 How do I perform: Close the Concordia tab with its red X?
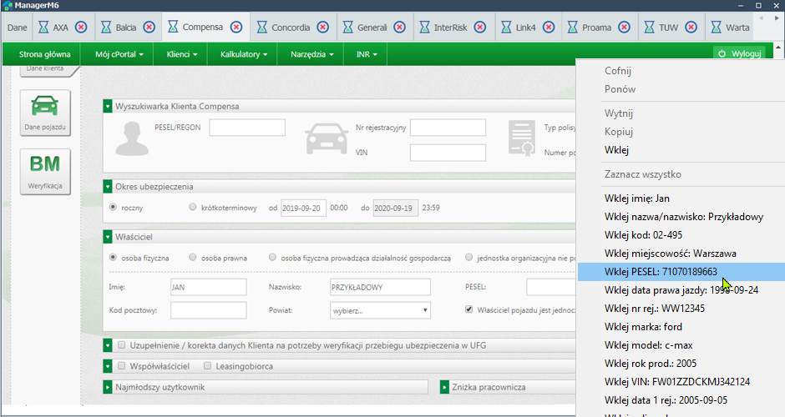pyautogui.click(x=323, y=27)
